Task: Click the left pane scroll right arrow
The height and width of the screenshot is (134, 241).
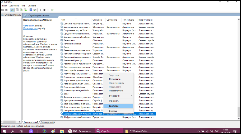Action: tap(20, 122)
